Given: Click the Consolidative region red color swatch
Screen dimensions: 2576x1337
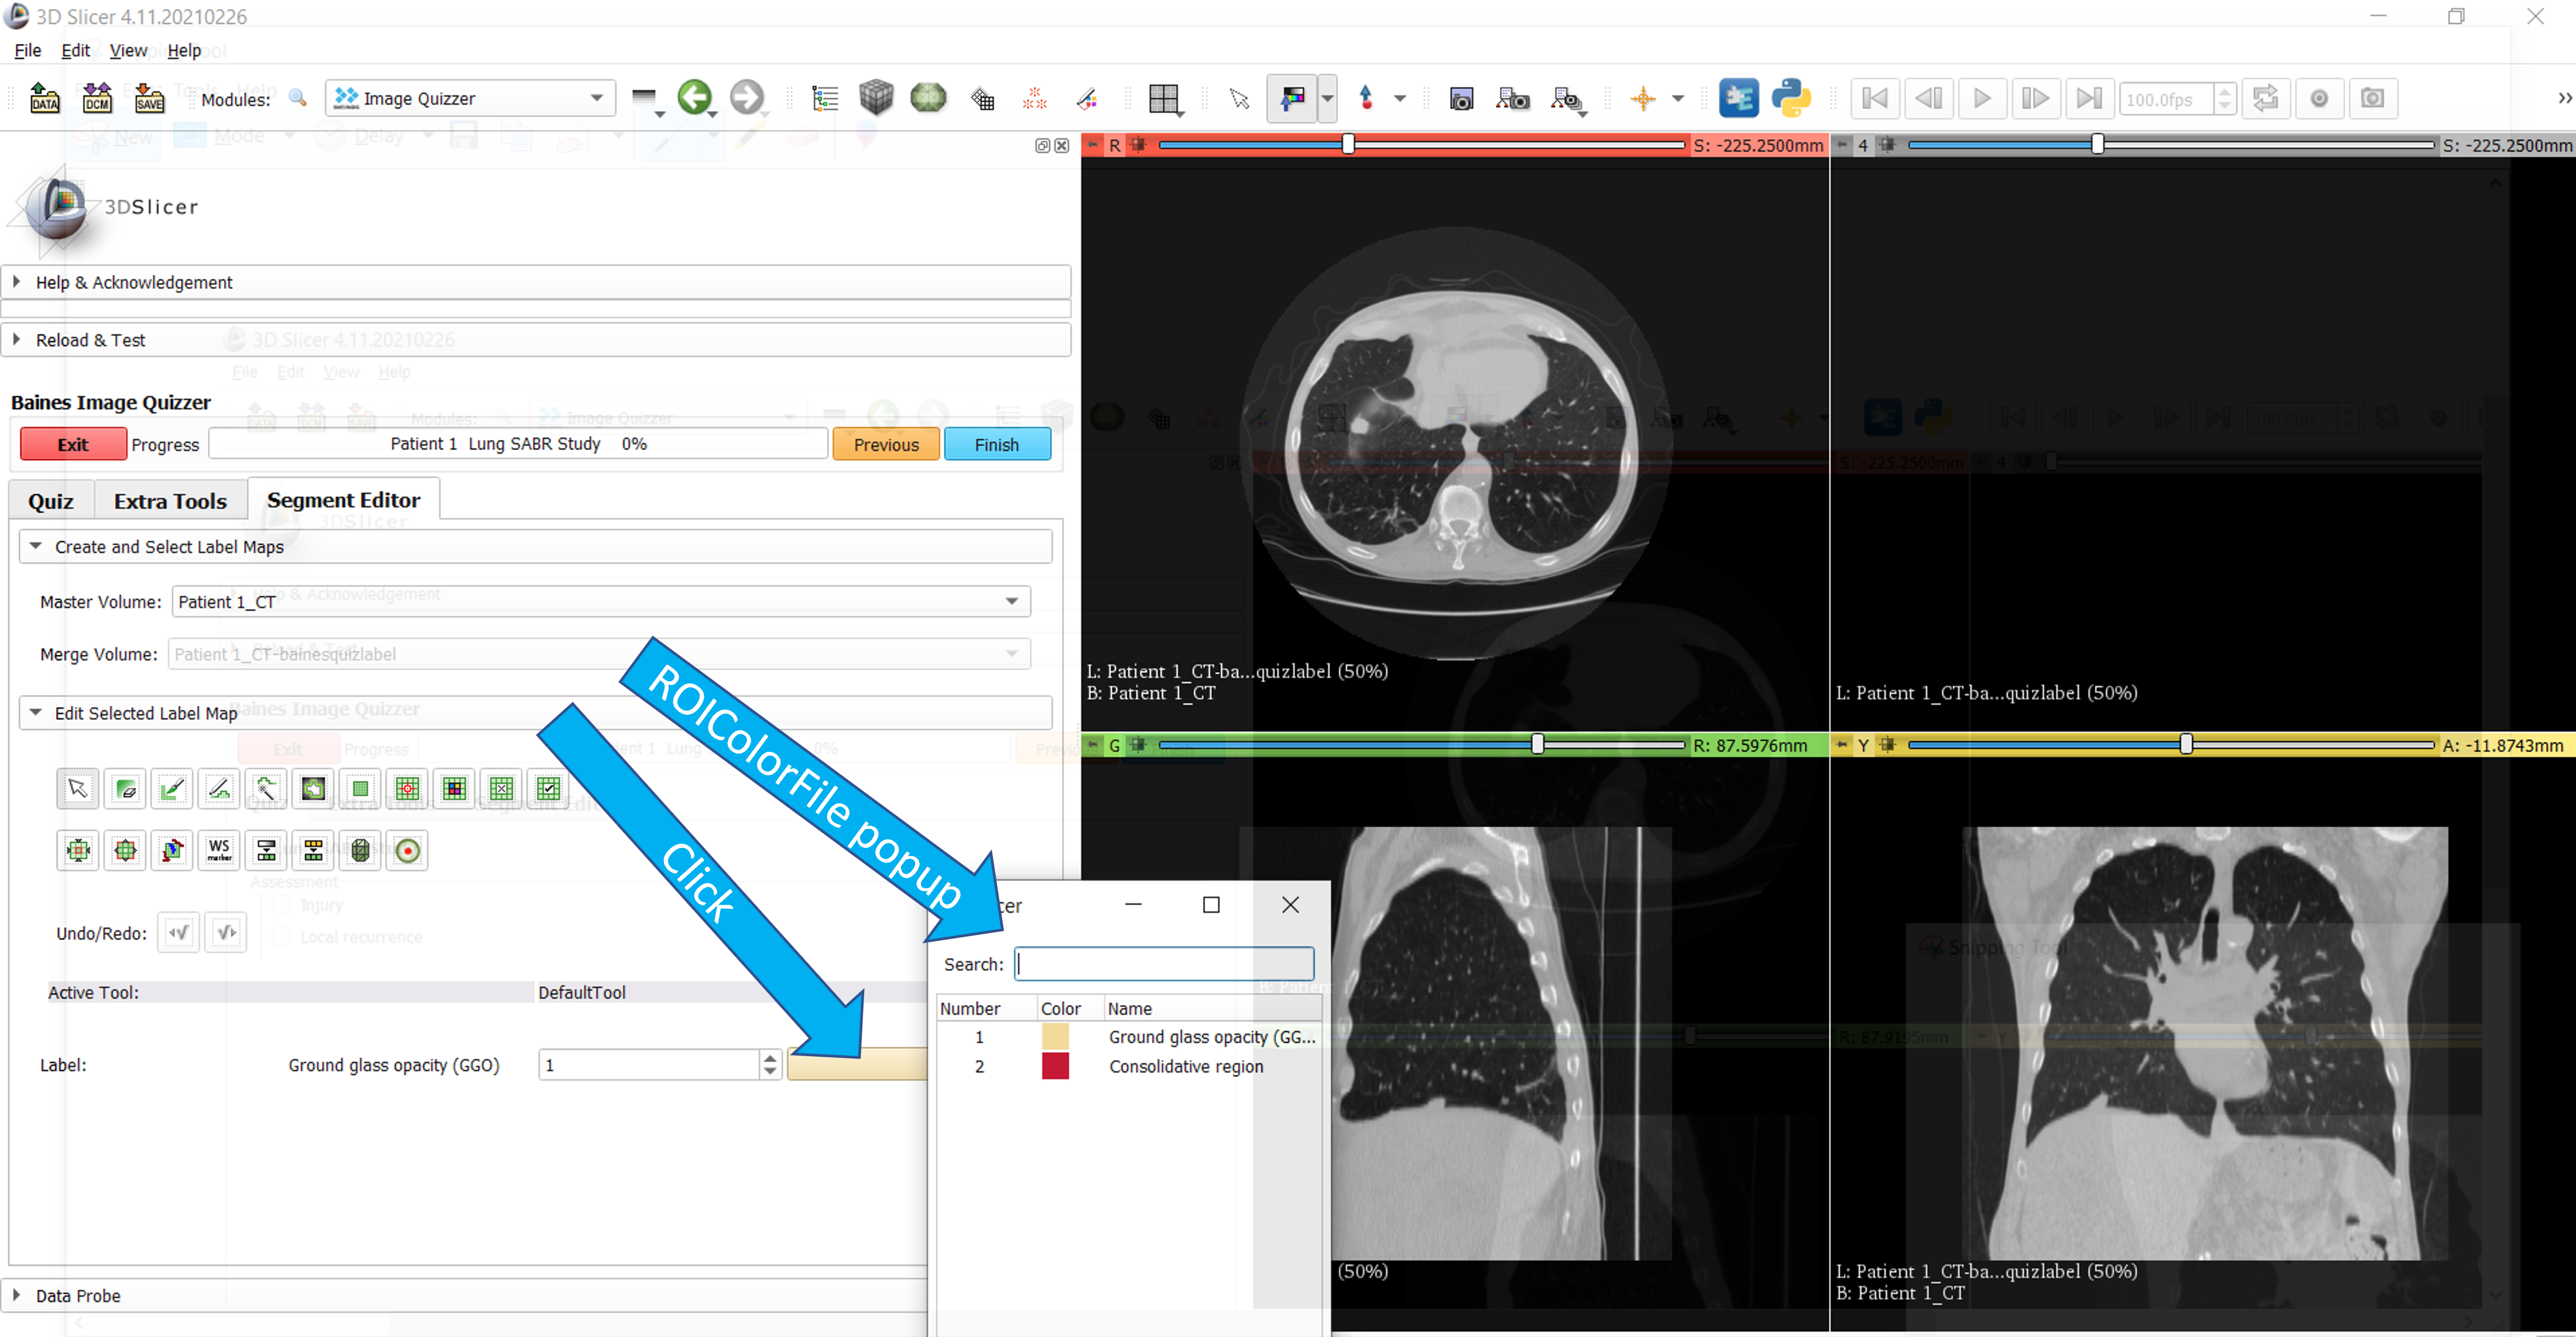Looking at the screenshot, I should coord(1055,1066).
